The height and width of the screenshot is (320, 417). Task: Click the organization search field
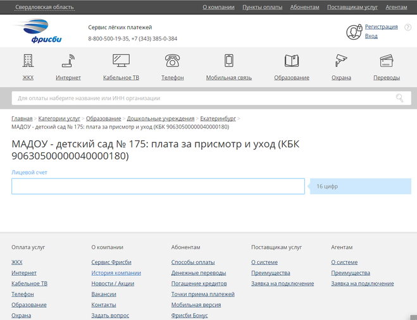tap(202, 98)
